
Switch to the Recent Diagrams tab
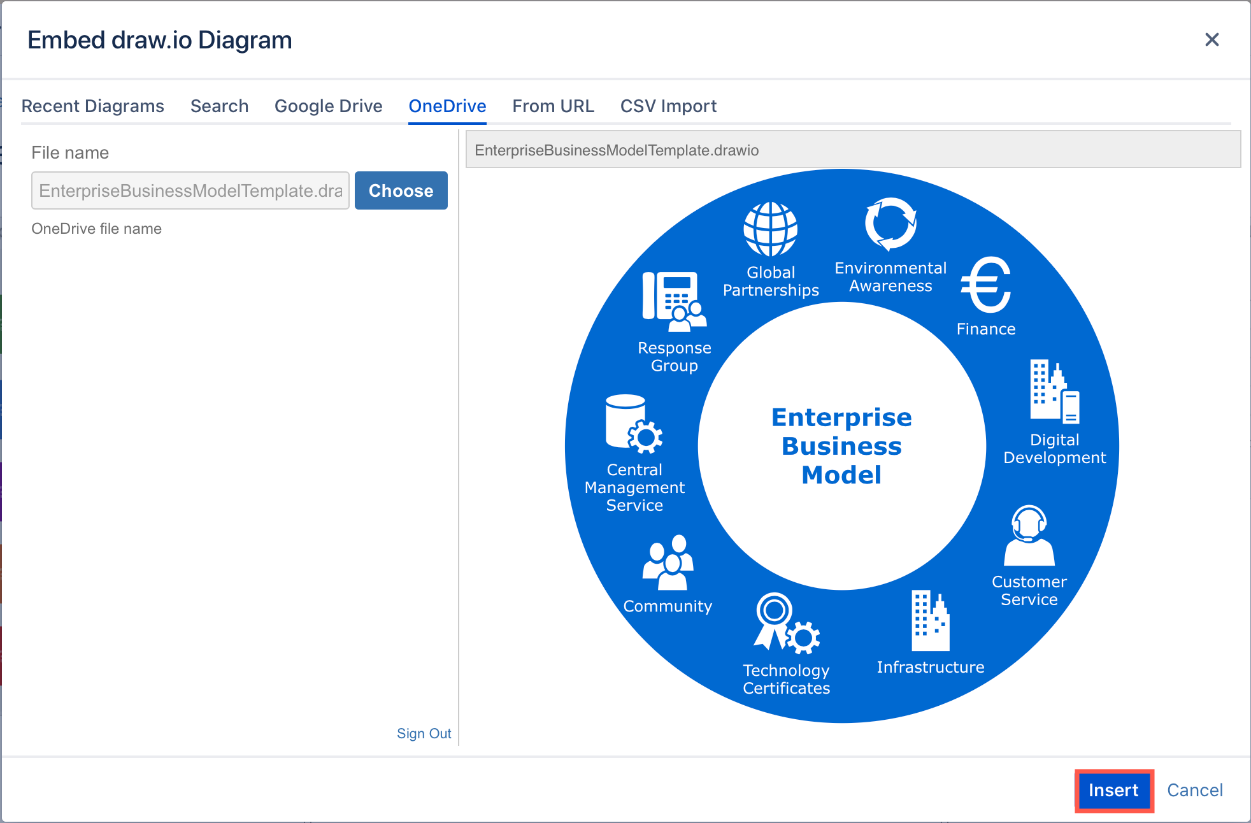tap(93, 106)
